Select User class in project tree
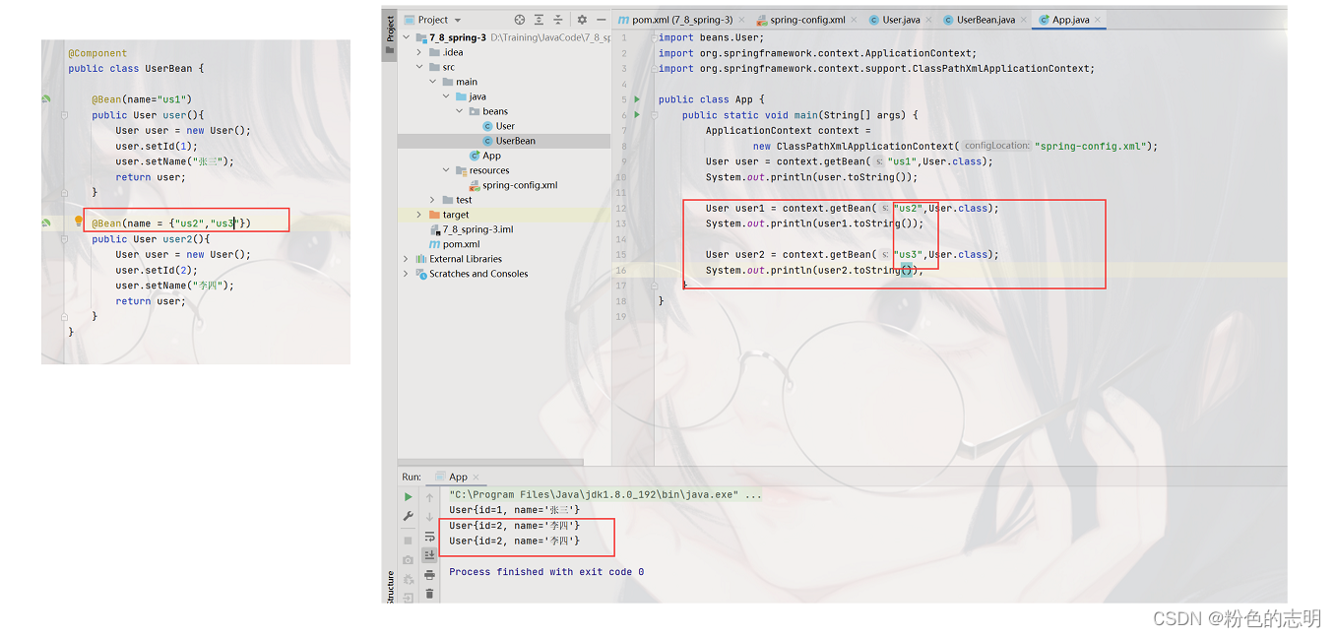This screenshot has width=1336, height=637. point(498,126)
